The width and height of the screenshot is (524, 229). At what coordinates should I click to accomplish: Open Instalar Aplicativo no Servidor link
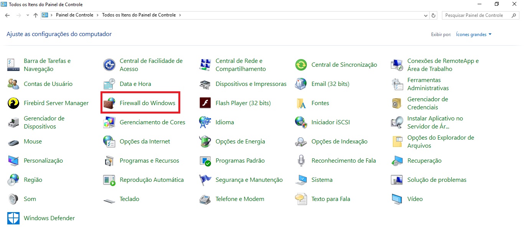tap(435, 122)
